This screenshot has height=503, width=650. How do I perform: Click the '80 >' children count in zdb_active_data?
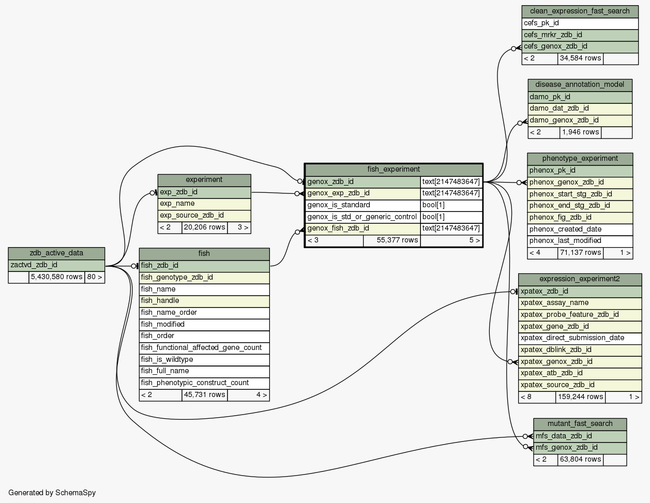(95, 277)
